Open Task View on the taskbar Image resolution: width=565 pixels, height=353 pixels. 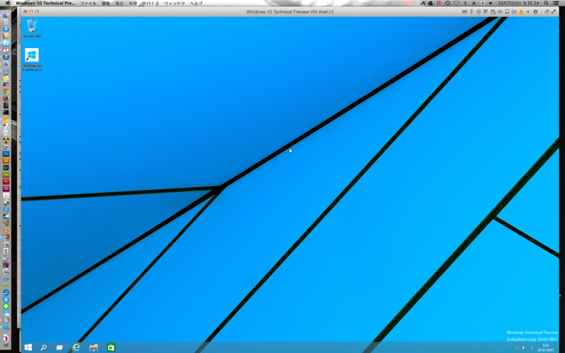click(x=59, y=347)
